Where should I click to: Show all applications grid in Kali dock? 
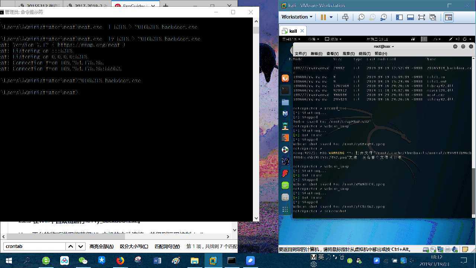[x=285, y=209]
